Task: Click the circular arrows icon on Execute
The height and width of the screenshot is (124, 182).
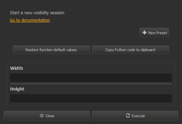Action: click(128, 116)
